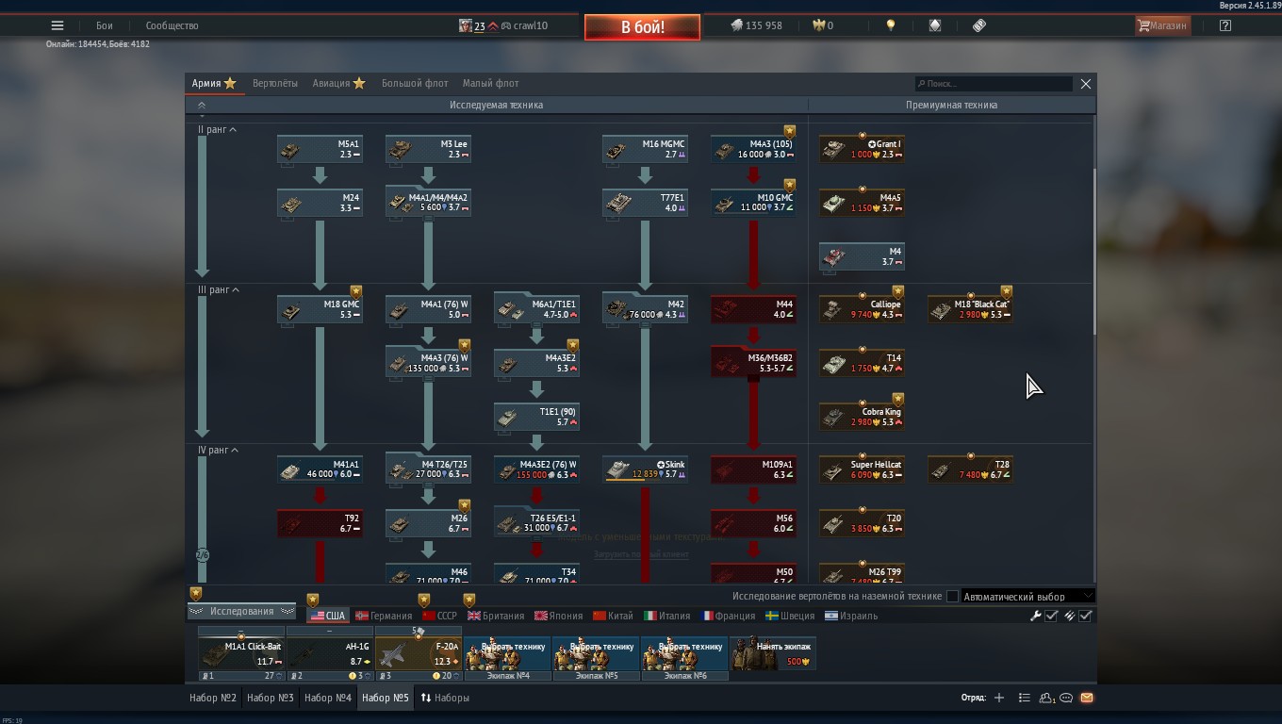Select the Super Hellcat premium card
This screenshot has width=1282, height=724.
(862, 469)
